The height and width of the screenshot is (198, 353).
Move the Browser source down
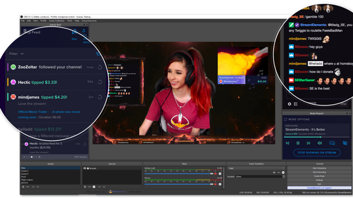pos(104,187)
